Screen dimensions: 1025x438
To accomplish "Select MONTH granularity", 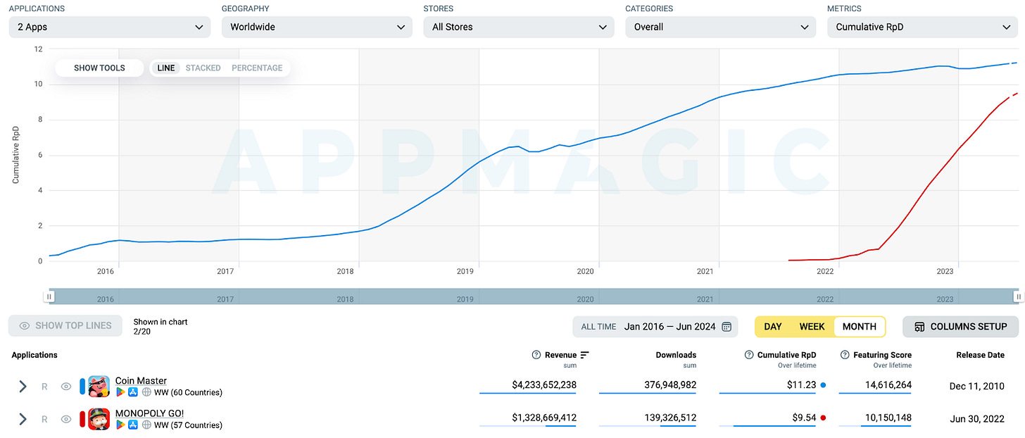I will (x=860, y=327).
